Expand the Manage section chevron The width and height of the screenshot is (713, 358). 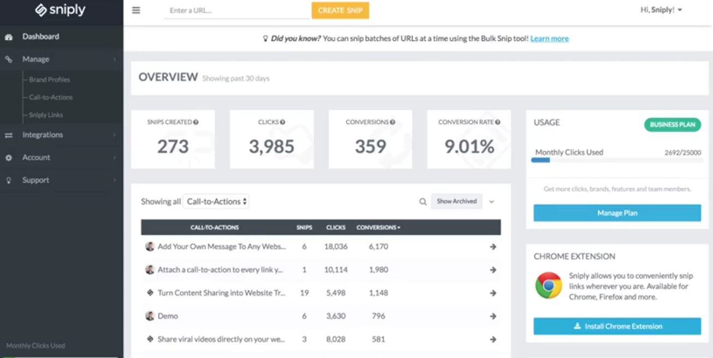point(115,59)
